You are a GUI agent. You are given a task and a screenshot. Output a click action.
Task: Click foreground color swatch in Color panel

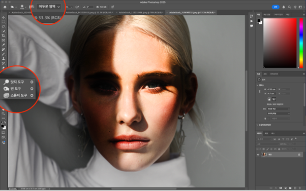[x=259, y=21]
